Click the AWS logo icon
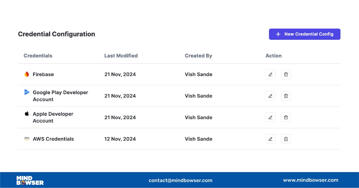Image resolution: width=359 pixels, height=188 pixels. [27, 139]
